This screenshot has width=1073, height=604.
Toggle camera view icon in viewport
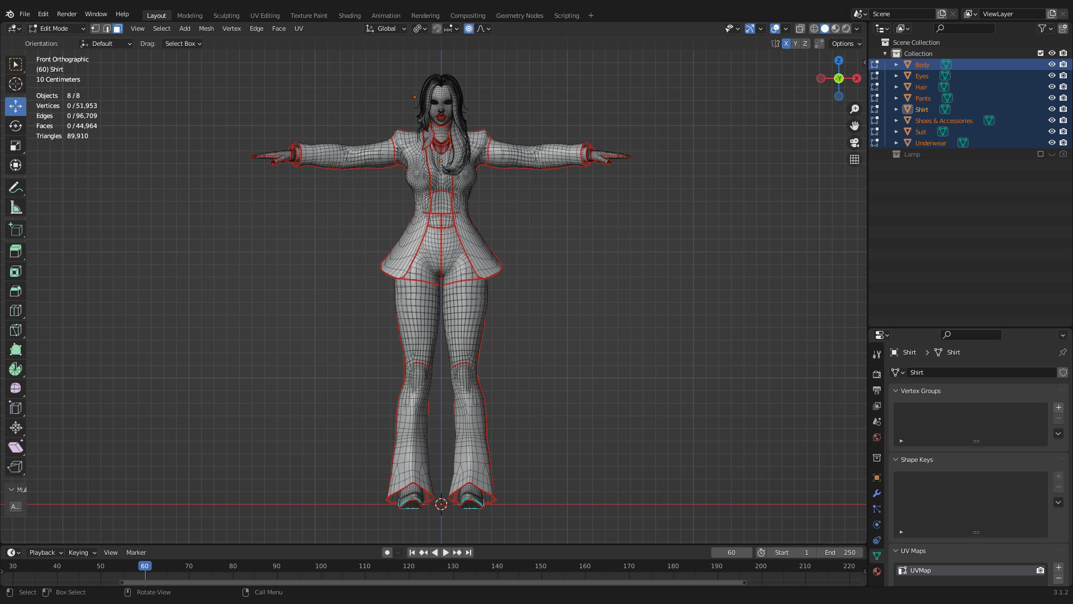(854, 143)
